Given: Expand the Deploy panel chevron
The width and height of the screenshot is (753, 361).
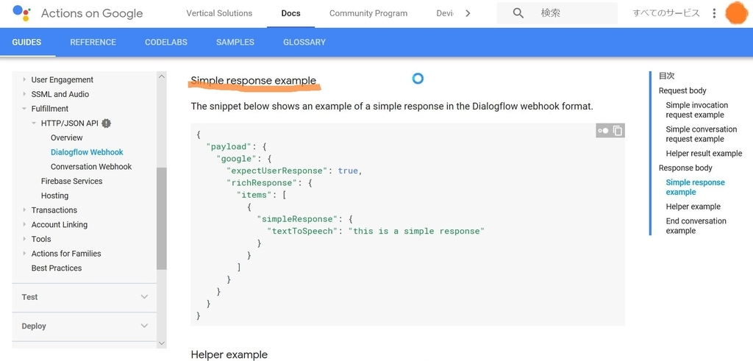Looking at the screenshot, I should [144, 326].
